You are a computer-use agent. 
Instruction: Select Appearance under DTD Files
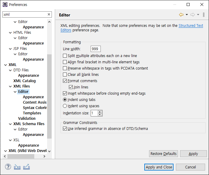point(29,76)
